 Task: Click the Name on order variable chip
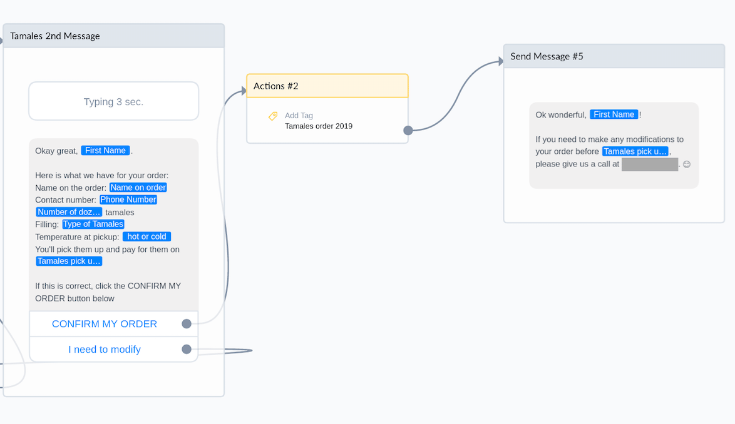click(x=138, y=188)
